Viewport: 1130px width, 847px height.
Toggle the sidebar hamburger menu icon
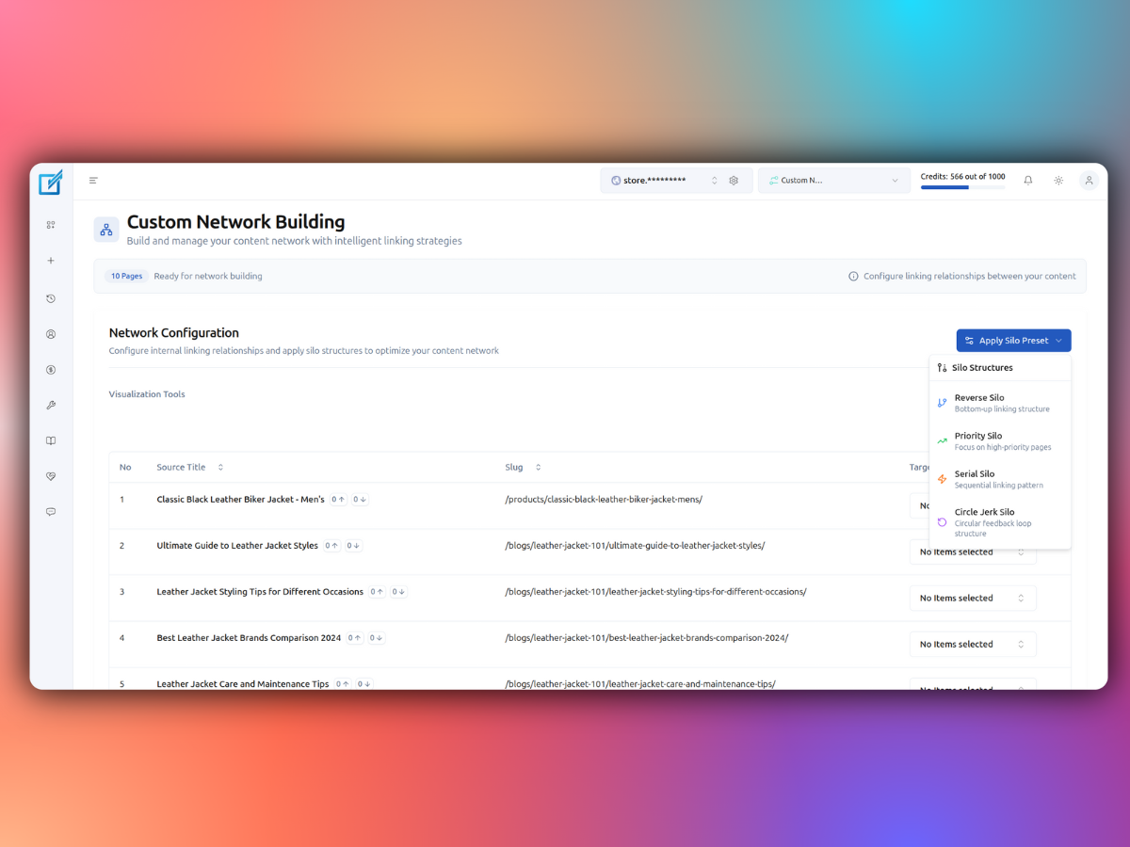(x=93, y=181)
